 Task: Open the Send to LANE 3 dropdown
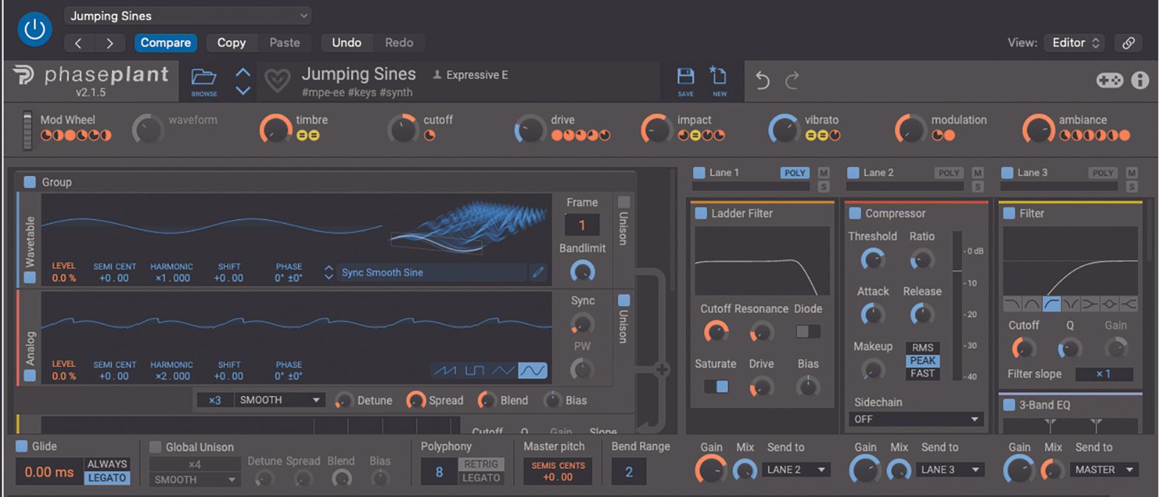point(950,470)
